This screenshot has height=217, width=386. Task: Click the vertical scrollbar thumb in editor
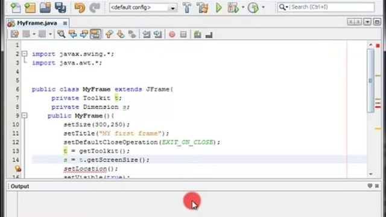coord(370,80)
